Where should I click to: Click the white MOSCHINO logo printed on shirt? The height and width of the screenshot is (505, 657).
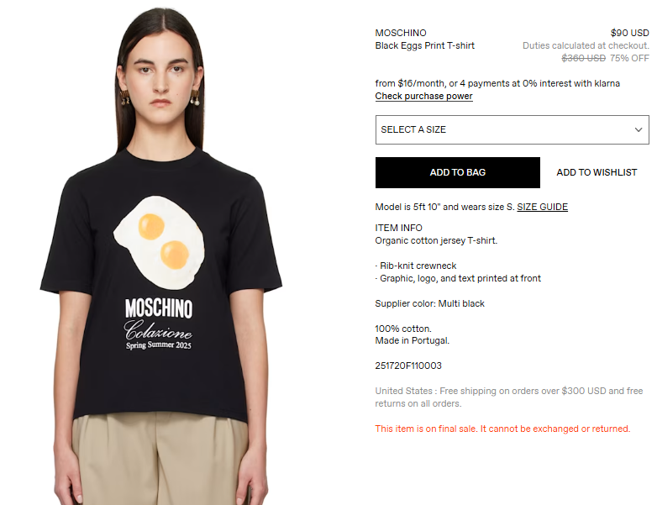[x=159, y=308]
